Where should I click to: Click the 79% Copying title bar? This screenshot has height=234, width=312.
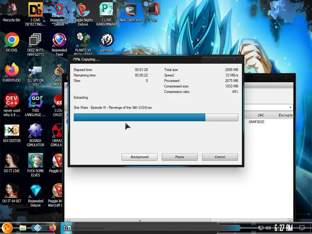click(x=136, y=59)
